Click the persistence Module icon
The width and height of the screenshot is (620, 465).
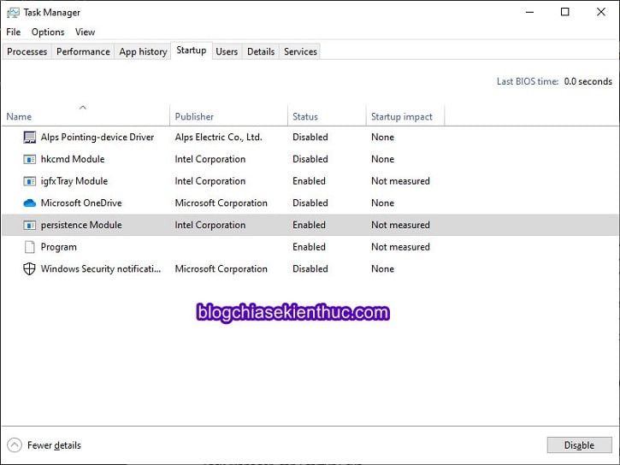29,225
